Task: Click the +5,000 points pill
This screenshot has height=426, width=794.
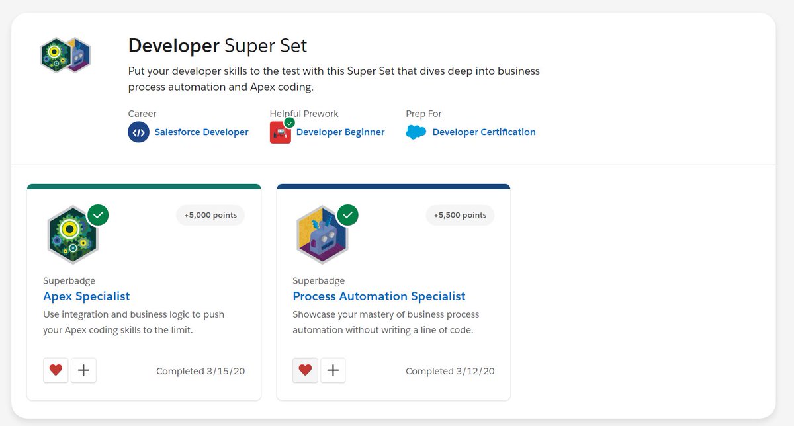Action: point(210,215)
